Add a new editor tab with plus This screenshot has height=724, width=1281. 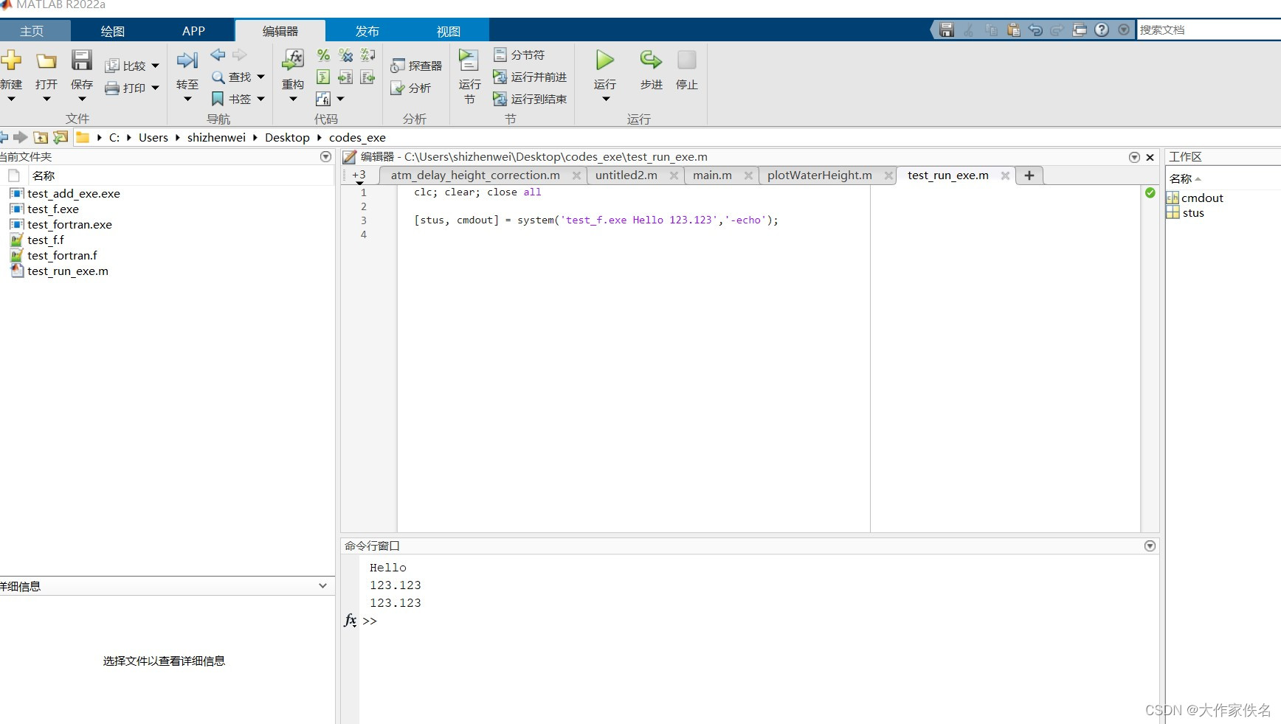(1029, 175)
